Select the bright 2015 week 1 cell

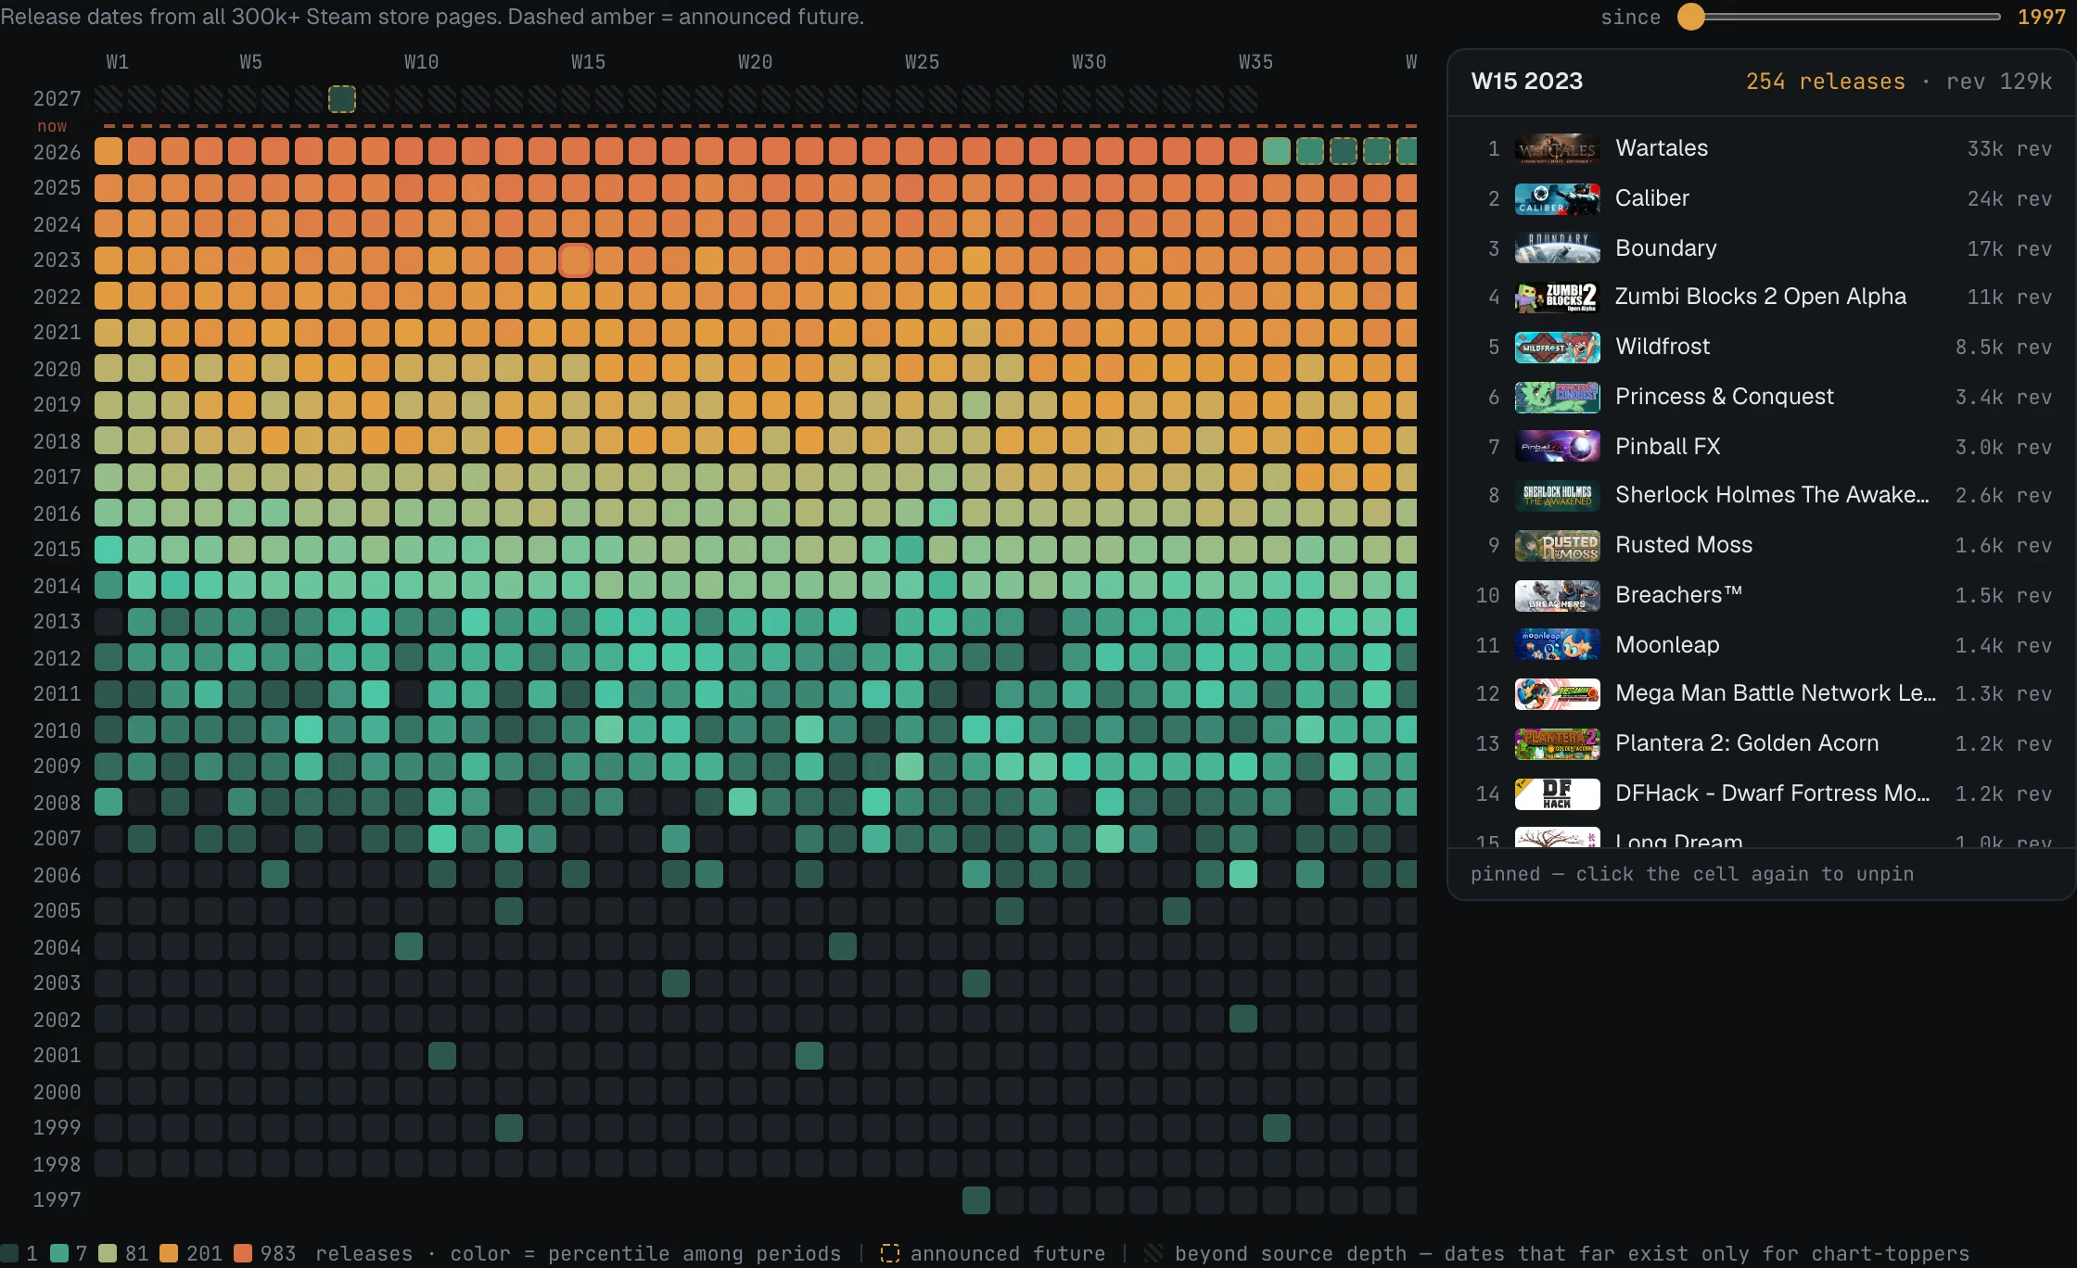(108, 550)
